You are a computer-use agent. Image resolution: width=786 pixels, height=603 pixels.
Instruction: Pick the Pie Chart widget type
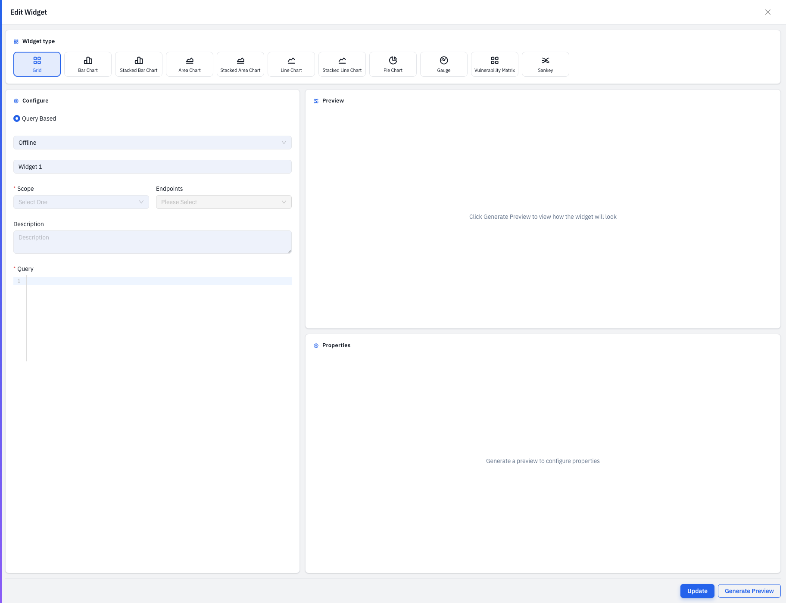point(393,64)
